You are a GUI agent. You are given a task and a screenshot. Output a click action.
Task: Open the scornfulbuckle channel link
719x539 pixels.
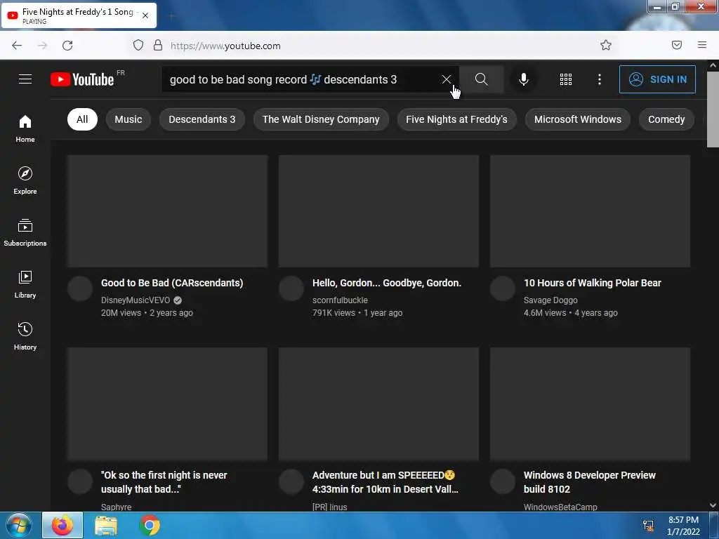coord(340,300)
